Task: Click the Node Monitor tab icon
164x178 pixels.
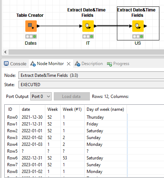Action: [x=33, y=64]
